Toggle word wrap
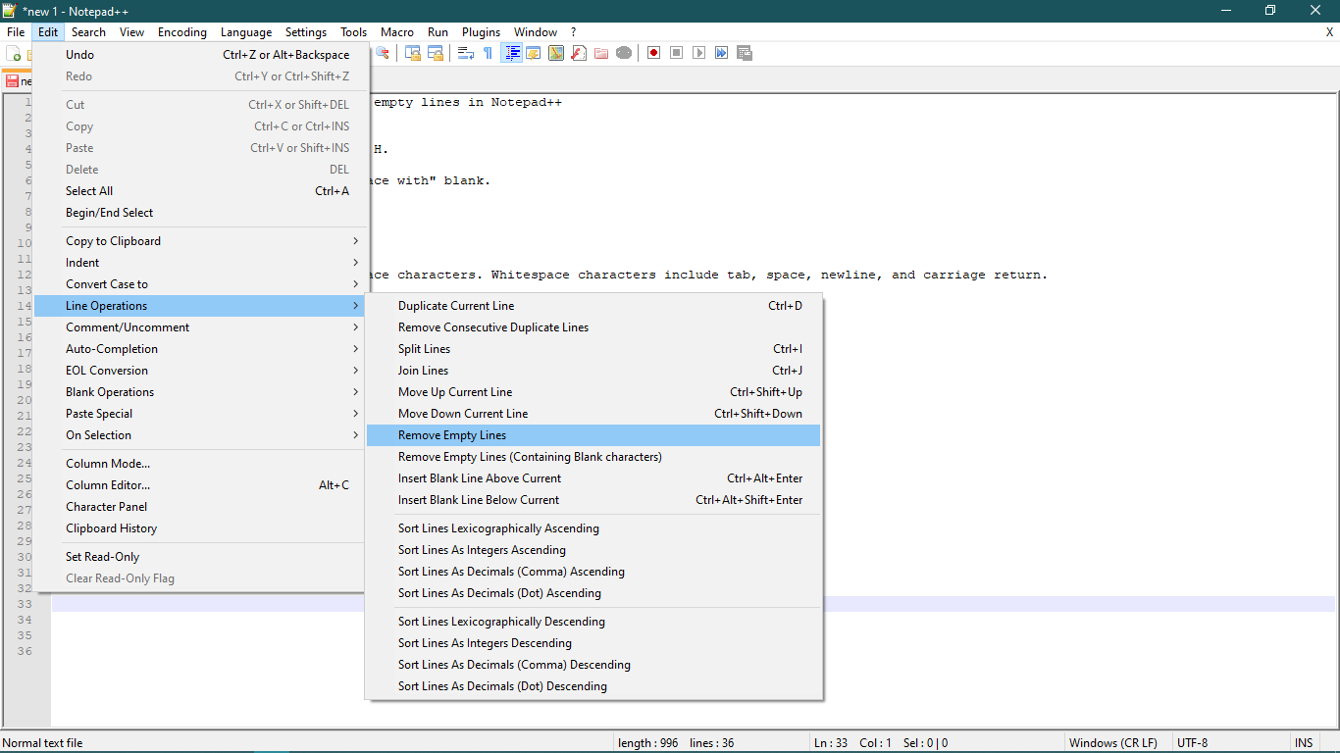This screenshot has height=753, width=1340. coord(465,52)
